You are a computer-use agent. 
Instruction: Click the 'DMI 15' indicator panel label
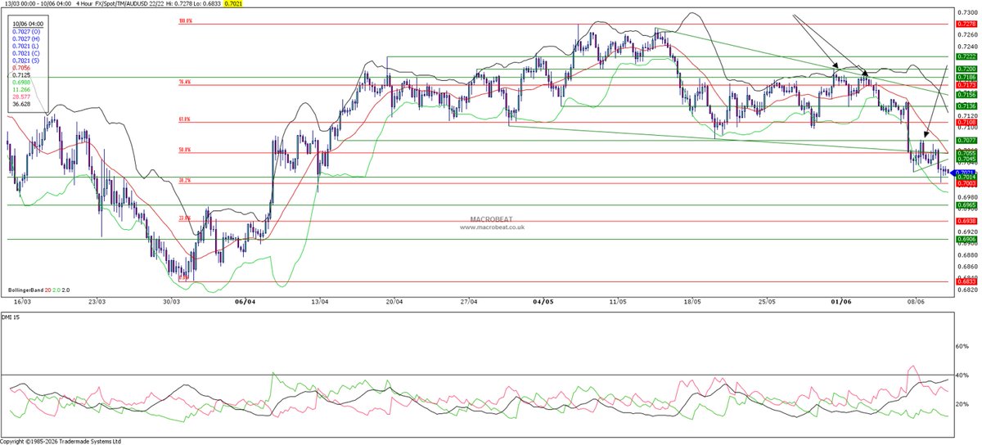pos(11,316)
